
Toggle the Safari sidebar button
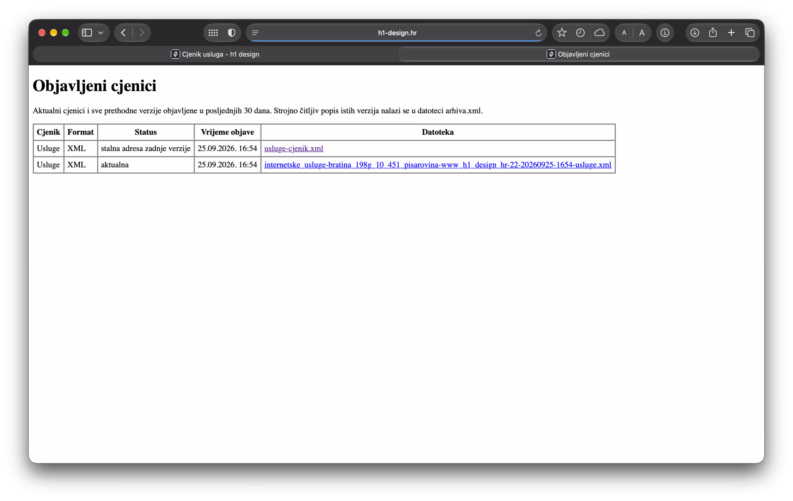(87, 33)
